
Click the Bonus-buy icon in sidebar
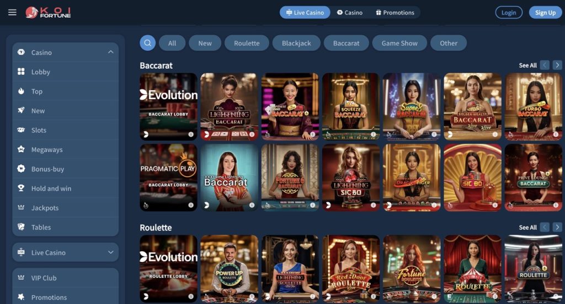pos(22,169)
